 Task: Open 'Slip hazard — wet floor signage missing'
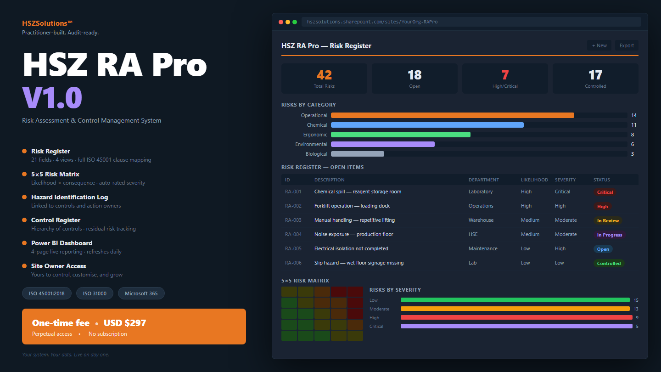tap(359, 263)
